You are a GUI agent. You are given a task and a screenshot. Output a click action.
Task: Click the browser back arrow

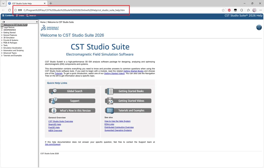[x=3, y=10]
